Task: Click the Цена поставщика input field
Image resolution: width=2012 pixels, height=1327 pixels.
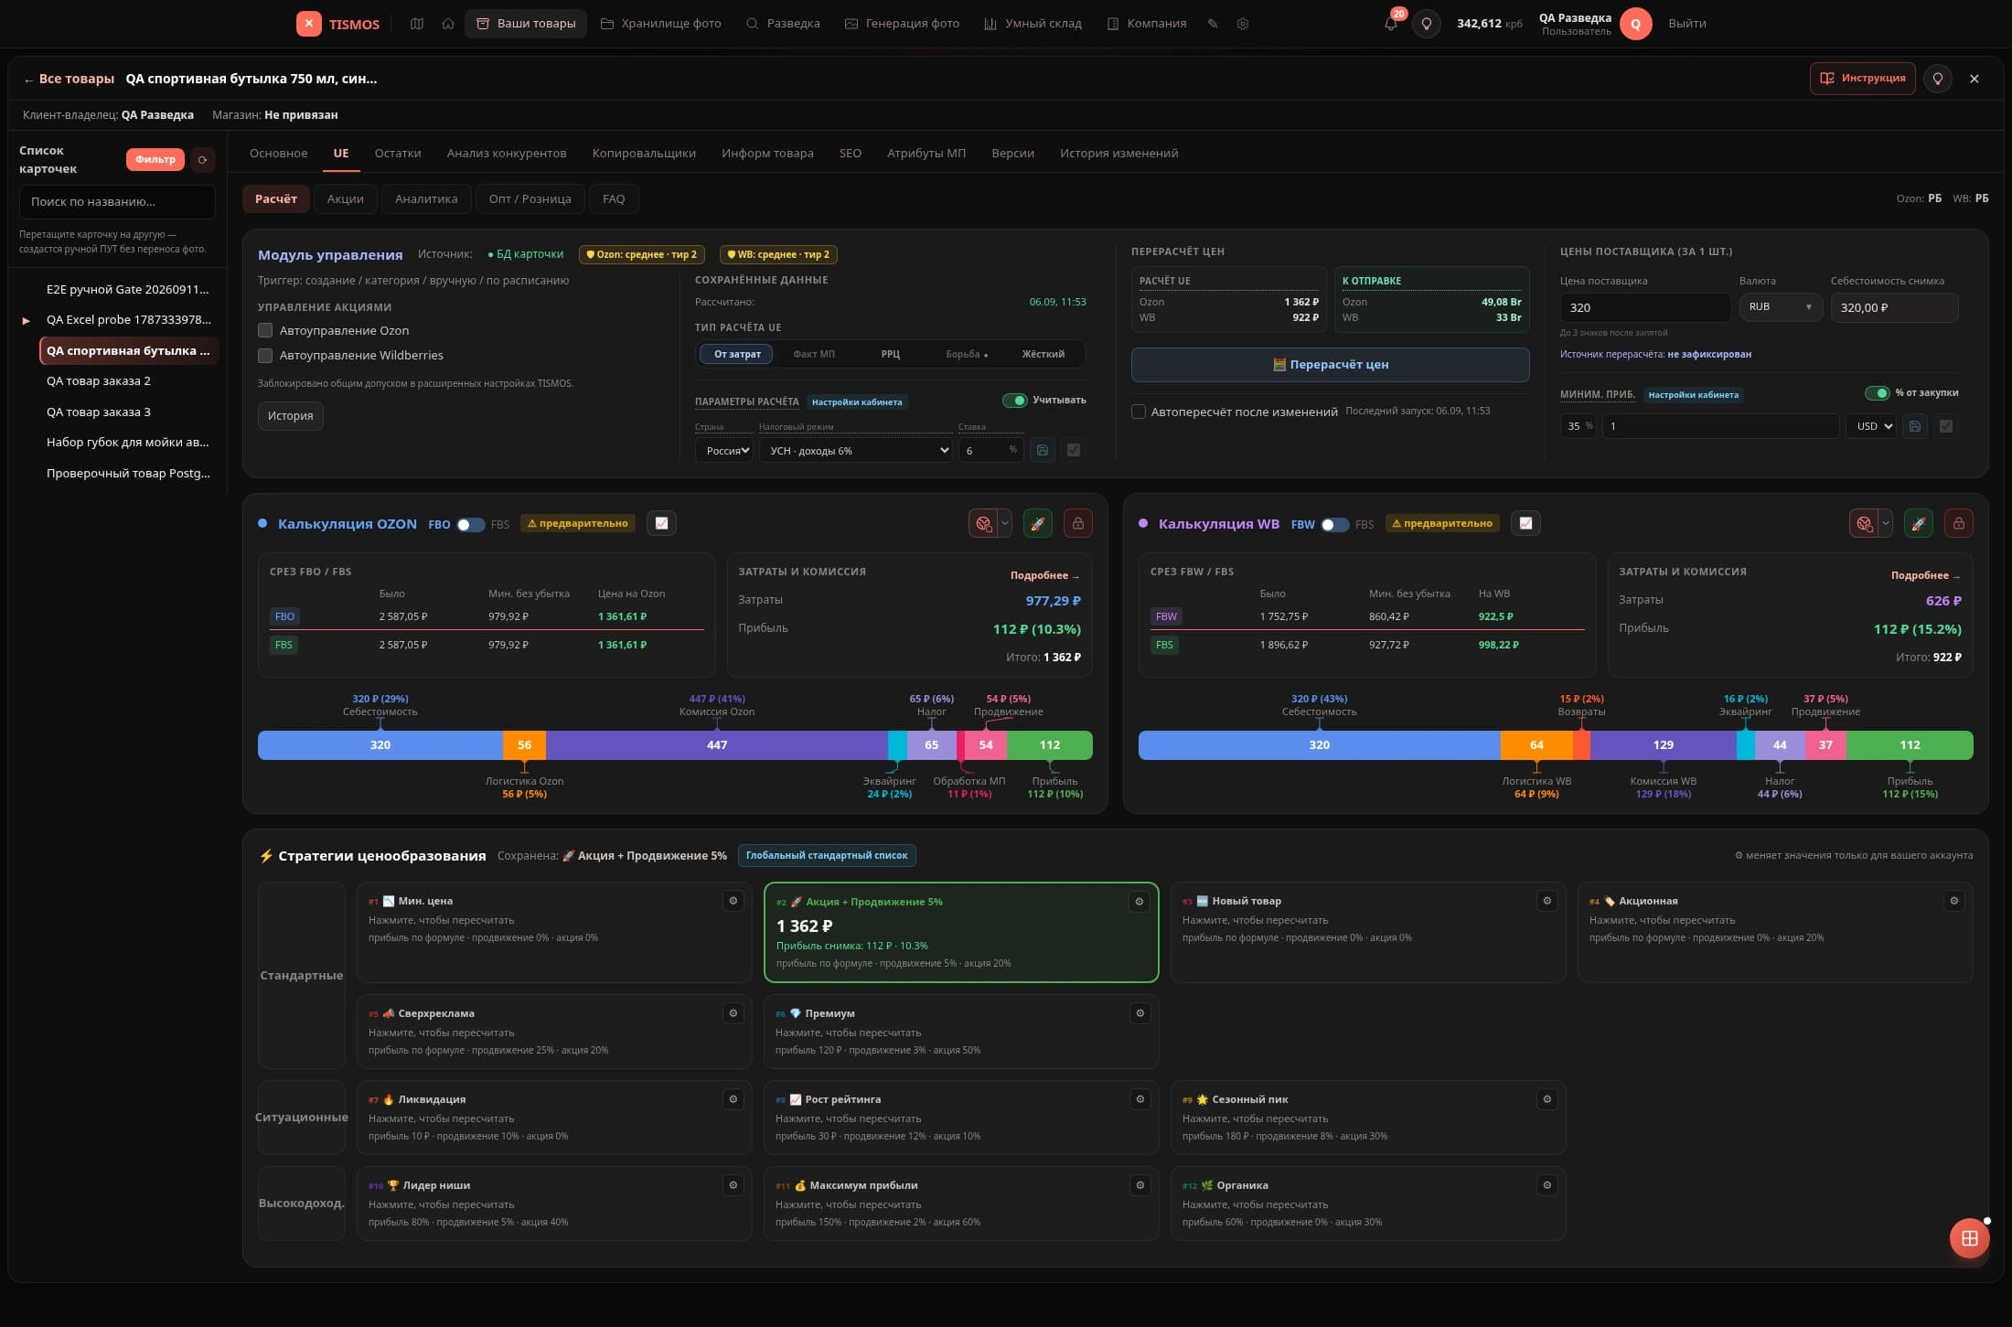Action: point(1644,307)
